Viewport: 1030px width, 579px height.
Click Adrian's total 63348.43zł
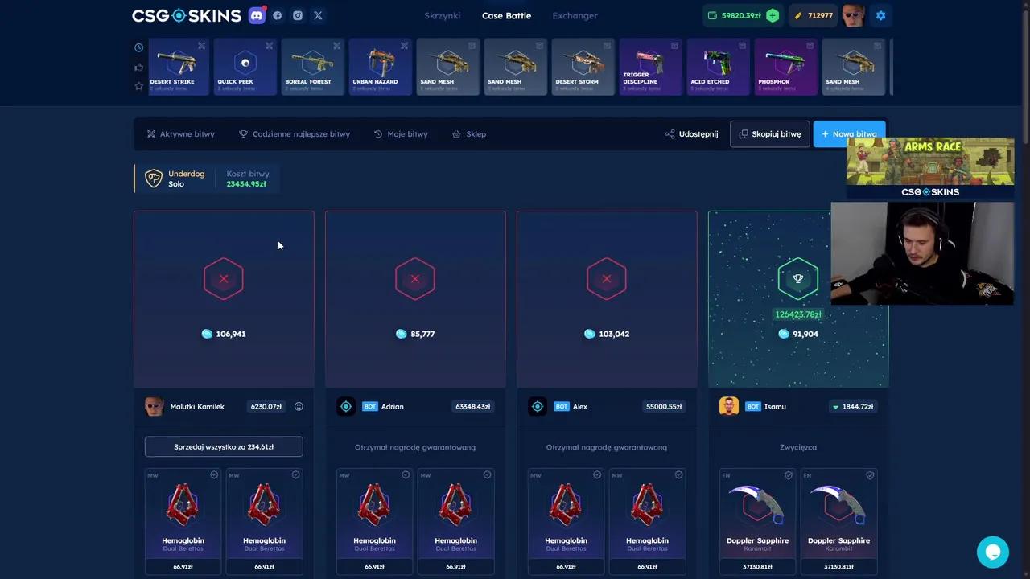[x=473, y=406]
